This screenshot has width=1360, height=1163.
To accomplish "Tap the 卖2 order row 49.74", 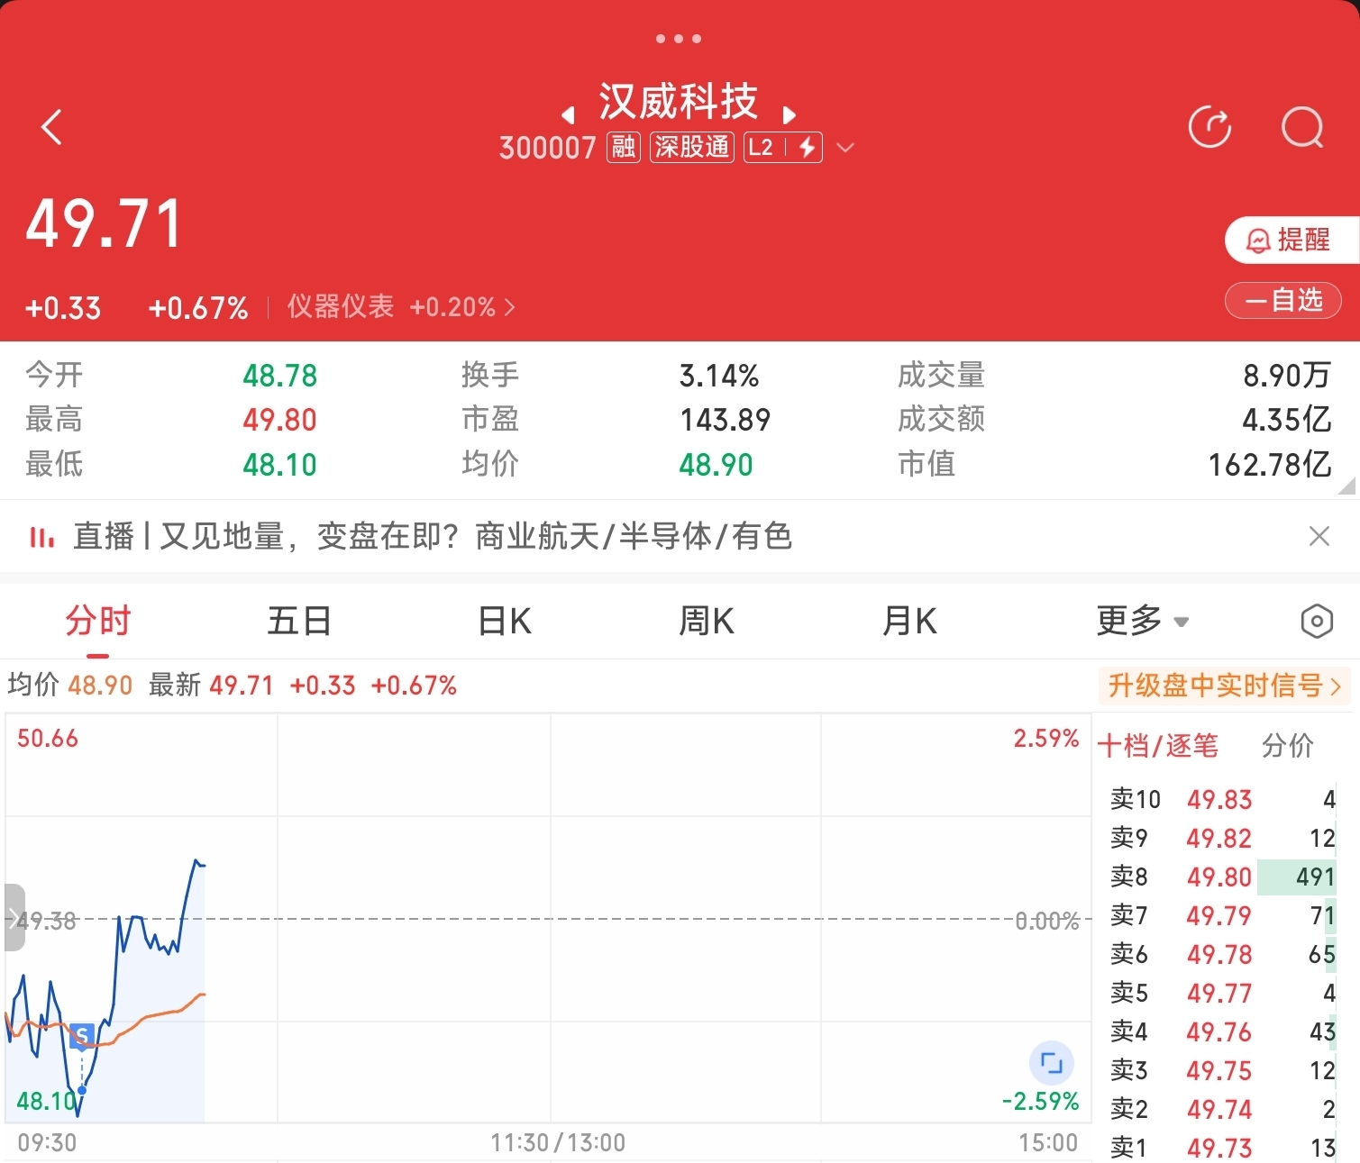I will pyautogui.click(x=1223, y=1109).
